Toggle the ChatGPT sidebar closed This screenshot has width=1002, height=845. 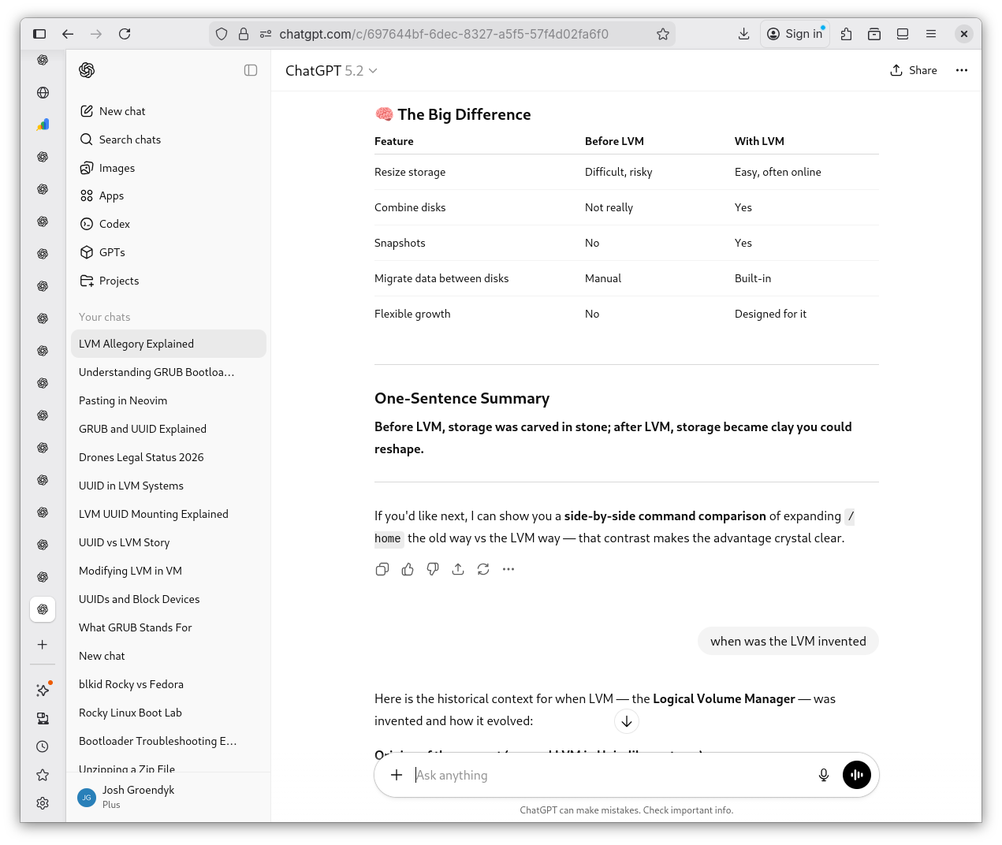coord(251,70)
